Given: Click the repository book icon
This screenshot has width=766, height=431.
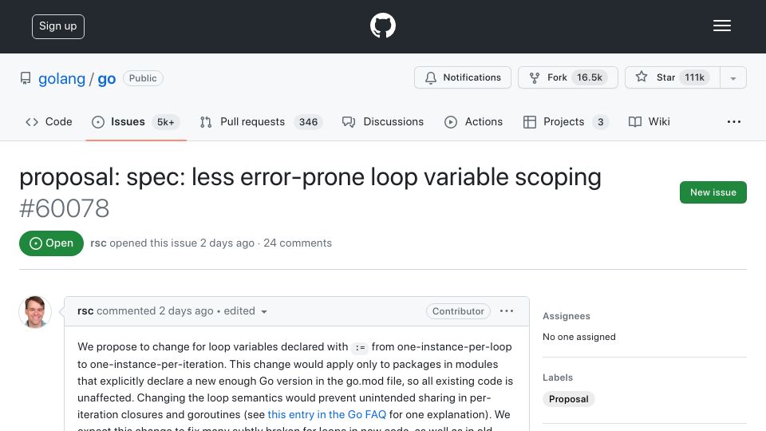Looking at the screenshot, I should click(x=26, y=78).
